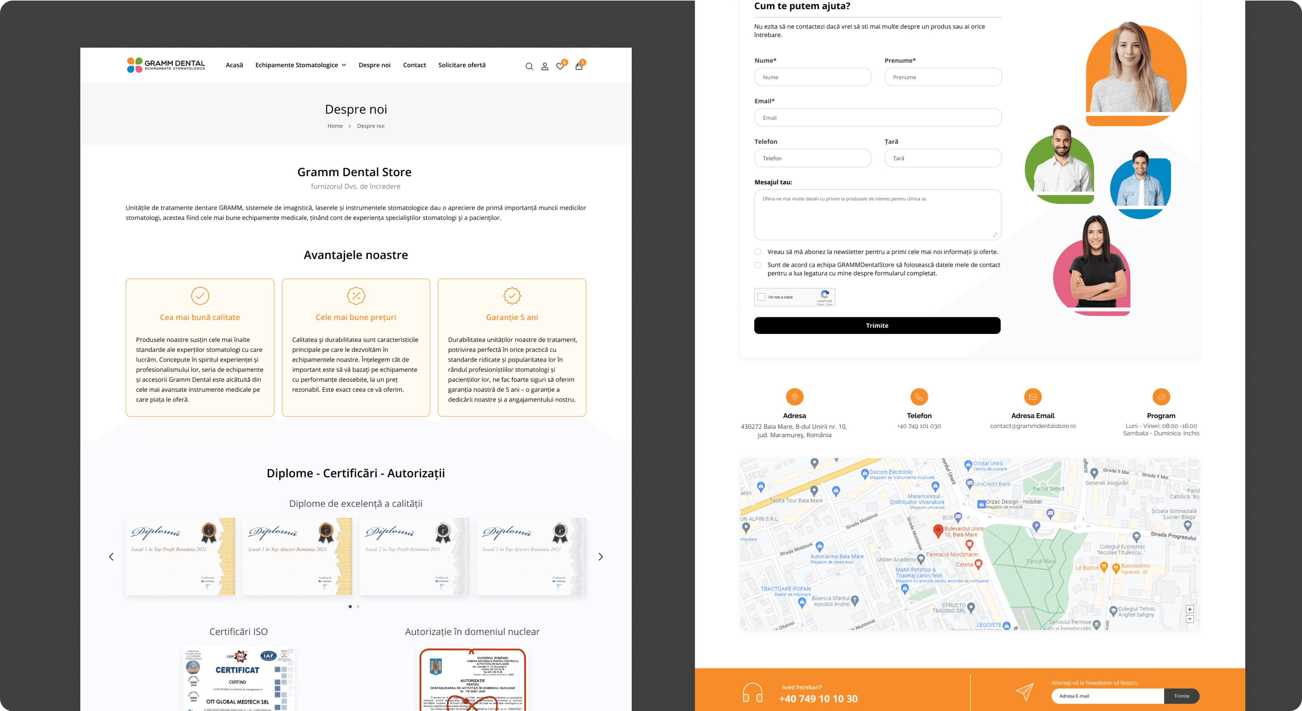
Task: Click the orange location pin Adresa icon
Action: click(x=794, y=397)
